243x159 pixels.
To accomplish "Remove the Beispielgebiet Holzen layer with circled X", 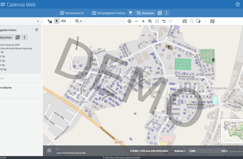I will [x=37, y=30].
